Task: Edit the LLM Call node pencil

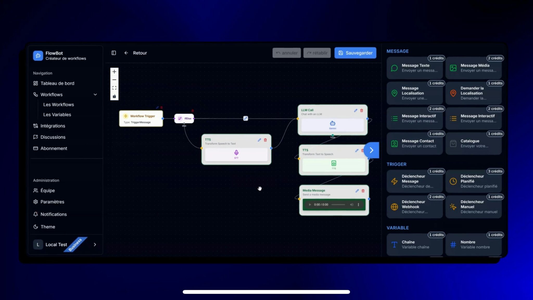Action: click(356, 110)
